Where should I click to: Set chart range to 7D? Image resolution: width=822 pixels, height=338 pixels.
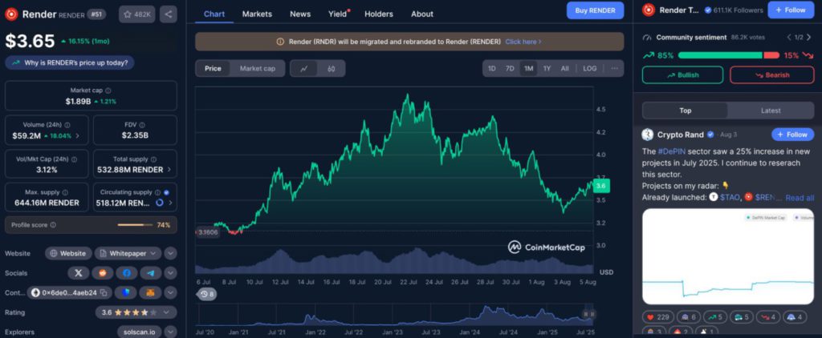click(510, 68)
